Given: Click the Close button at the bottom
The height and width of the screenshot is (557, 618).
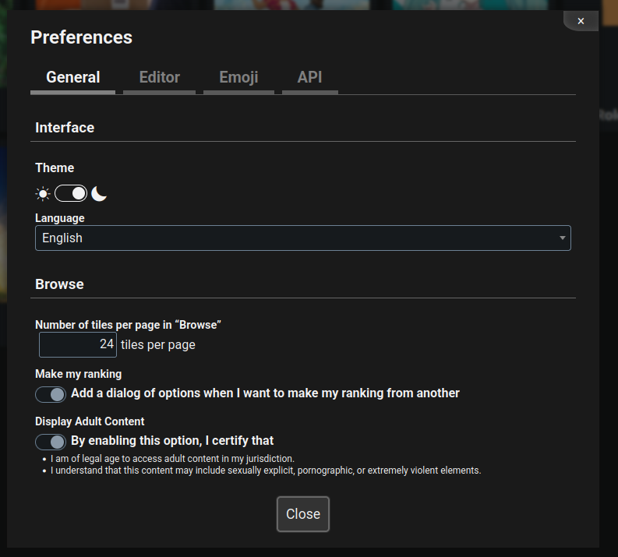Looking at the screenshot, I should [x=302, y=514].
